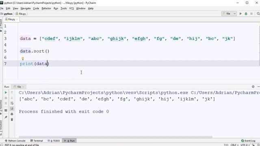Click the 7:11 caret position in the status bar
Screen dimensions: 260x146
226,145
